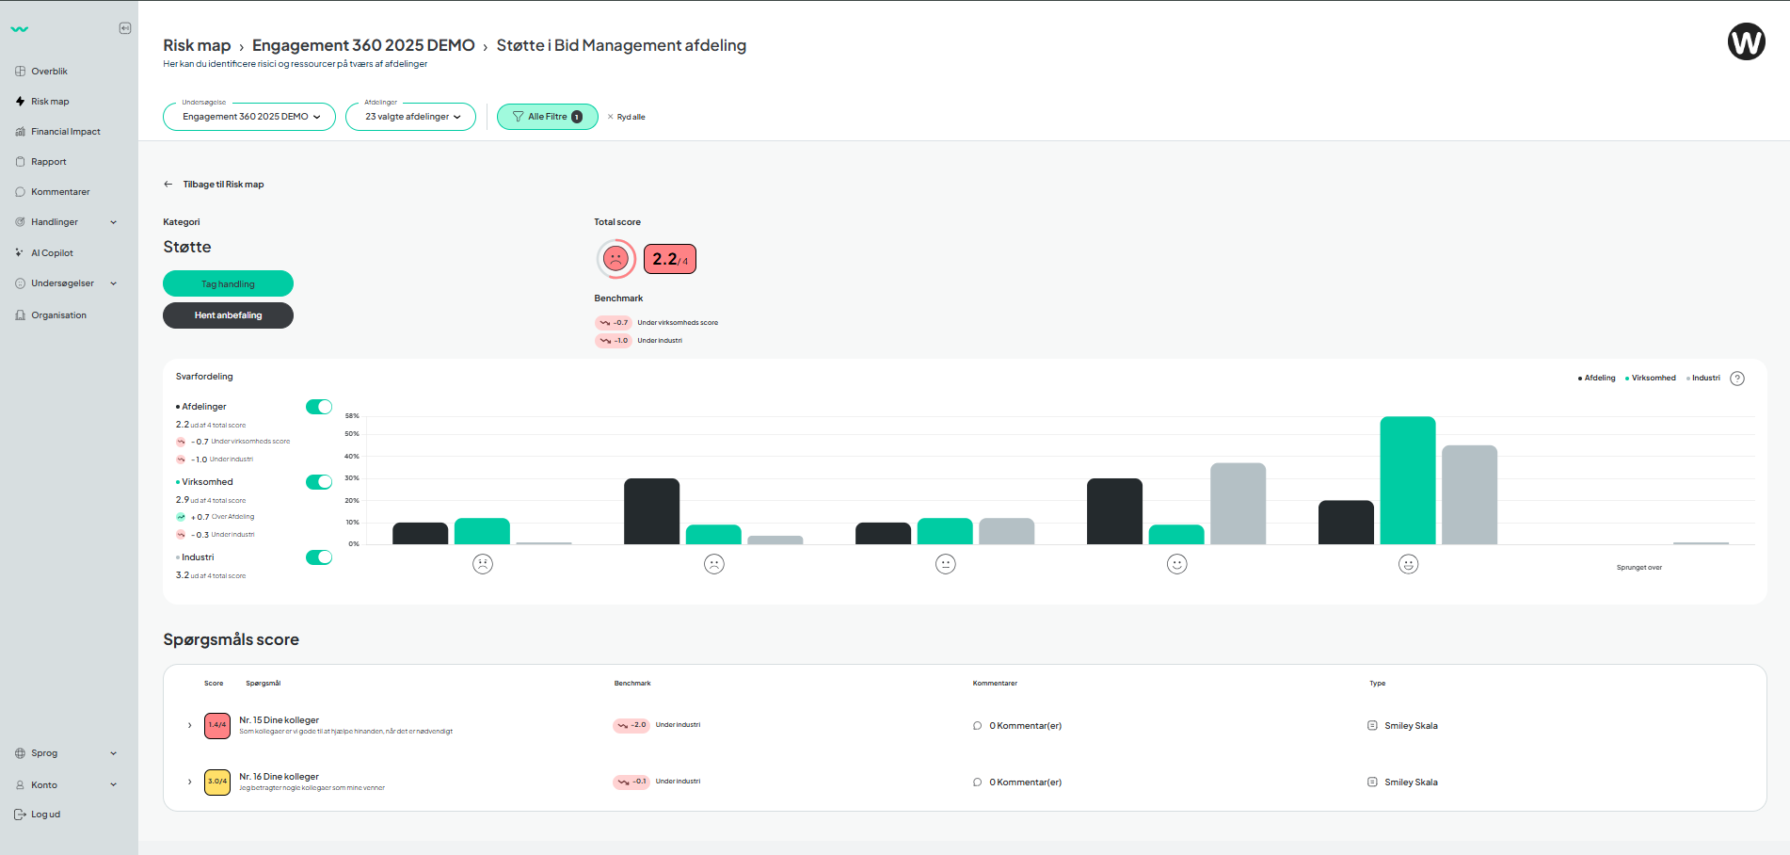Open the Konto menu in sidebar
1790x855 pixels.
66,785
